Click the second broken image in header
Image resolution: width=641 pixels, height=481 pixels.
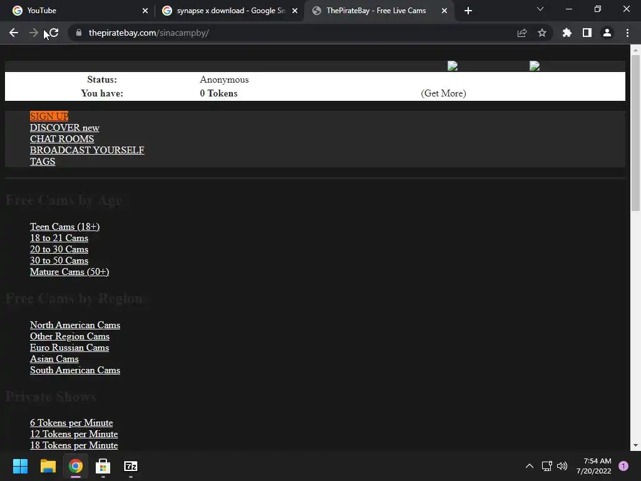[535, 66]
